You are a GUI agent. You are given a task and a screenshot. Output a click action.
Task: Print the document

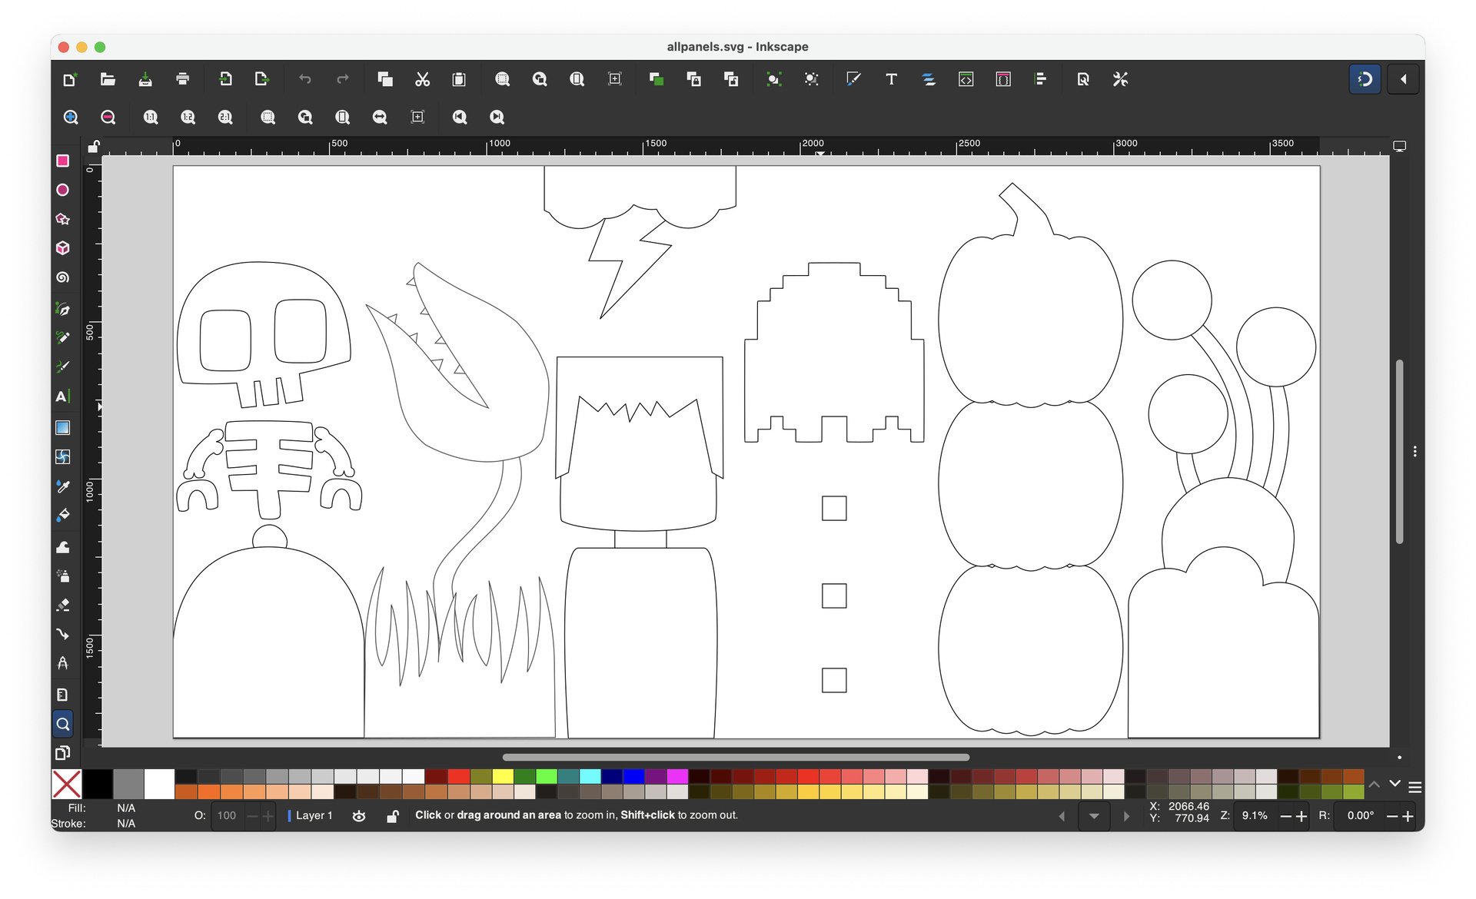point(182,79)
